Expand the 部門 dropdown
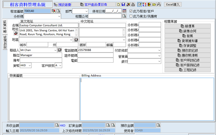 [x=87, y=11]
